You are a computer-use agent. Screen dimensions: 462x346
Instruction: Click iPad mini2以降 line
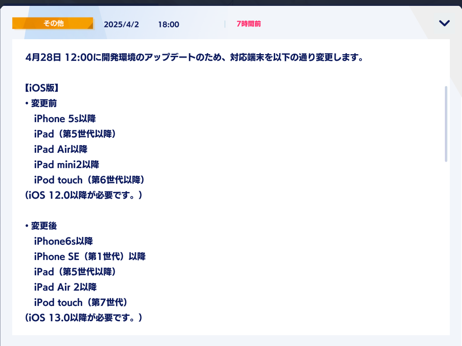pyautogui.click(x=67, y=164)
